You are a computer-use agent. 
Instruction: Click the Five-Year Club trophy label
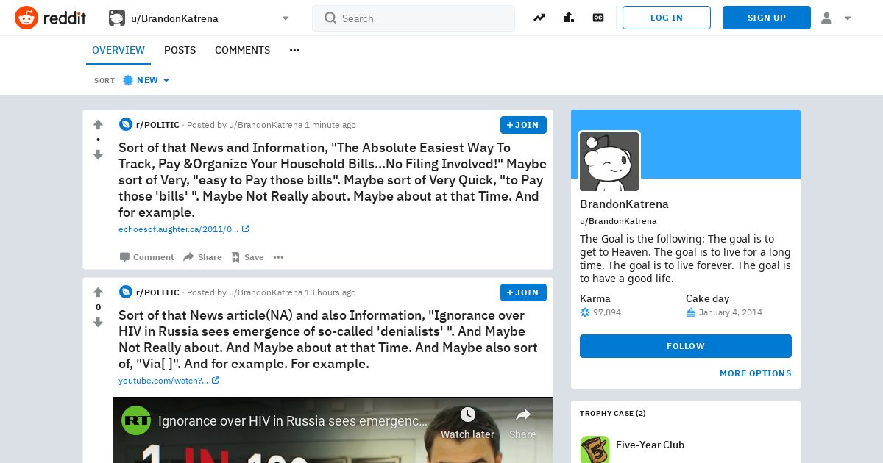coord(650,445)
